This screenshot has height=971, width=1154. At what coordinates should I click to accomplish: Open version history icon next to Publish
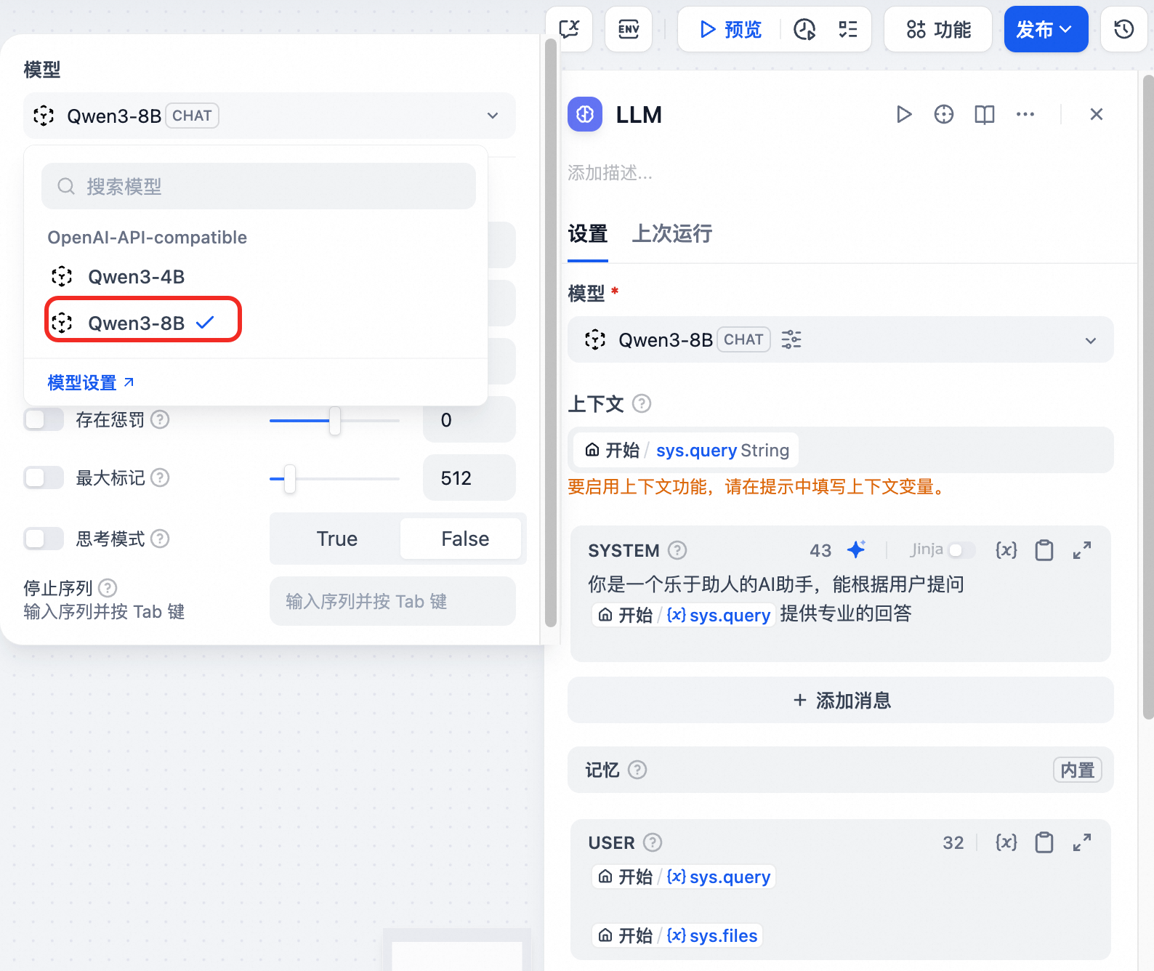[x=1123, y=29]
